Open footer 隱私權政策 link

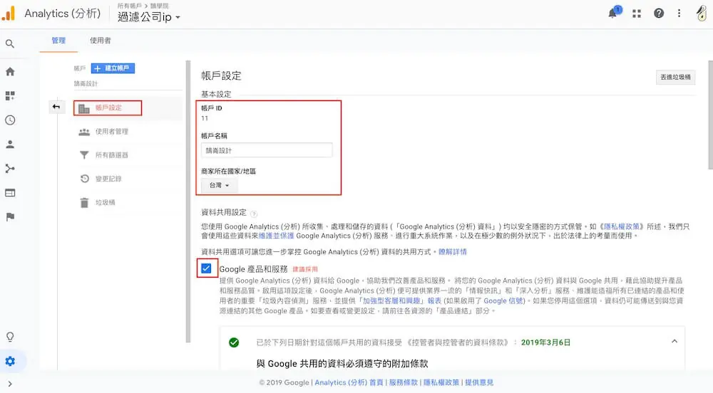[x=441, y=382]
